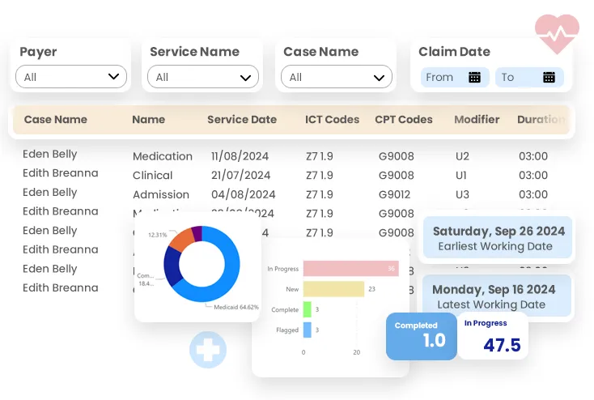
Task: Open the calendar icon in From field
Action: tap(475, 78)
